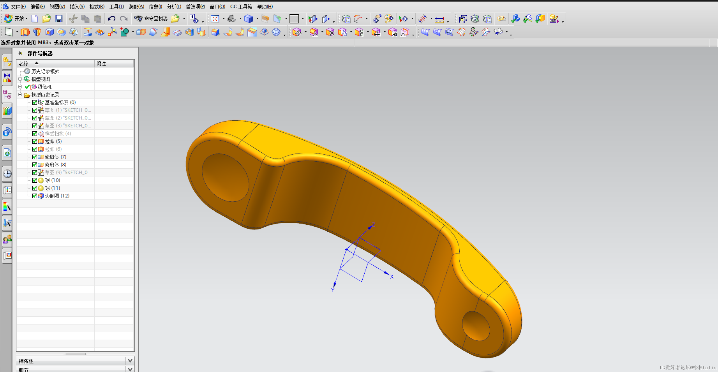This screenshot has height=372, width=718.
Task: Open the Fit view dropdown arrow
Action: (x=224, y=19)
